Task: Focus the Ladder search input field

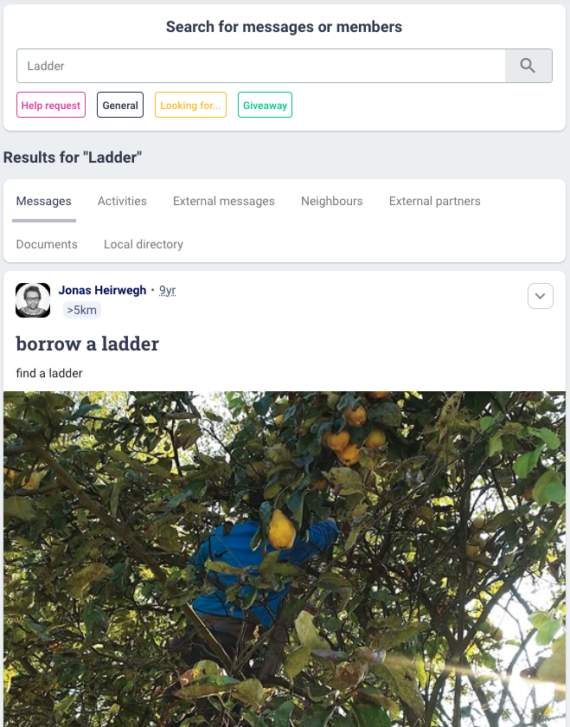Action: tap(261, 66)
